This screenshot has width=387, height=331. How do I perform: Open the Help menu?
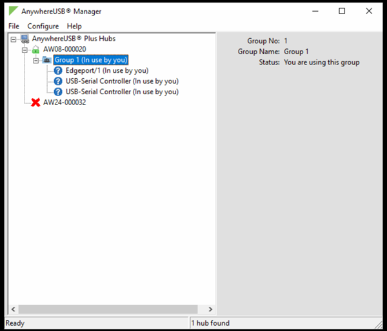coord(74,26)
